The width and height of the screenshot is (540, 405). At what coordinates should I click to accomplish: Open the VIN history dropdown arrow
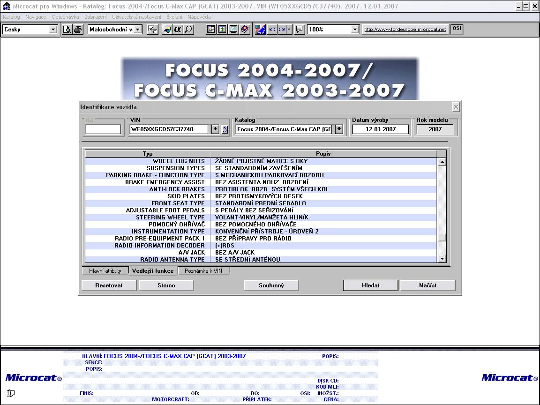click(215, 129)
